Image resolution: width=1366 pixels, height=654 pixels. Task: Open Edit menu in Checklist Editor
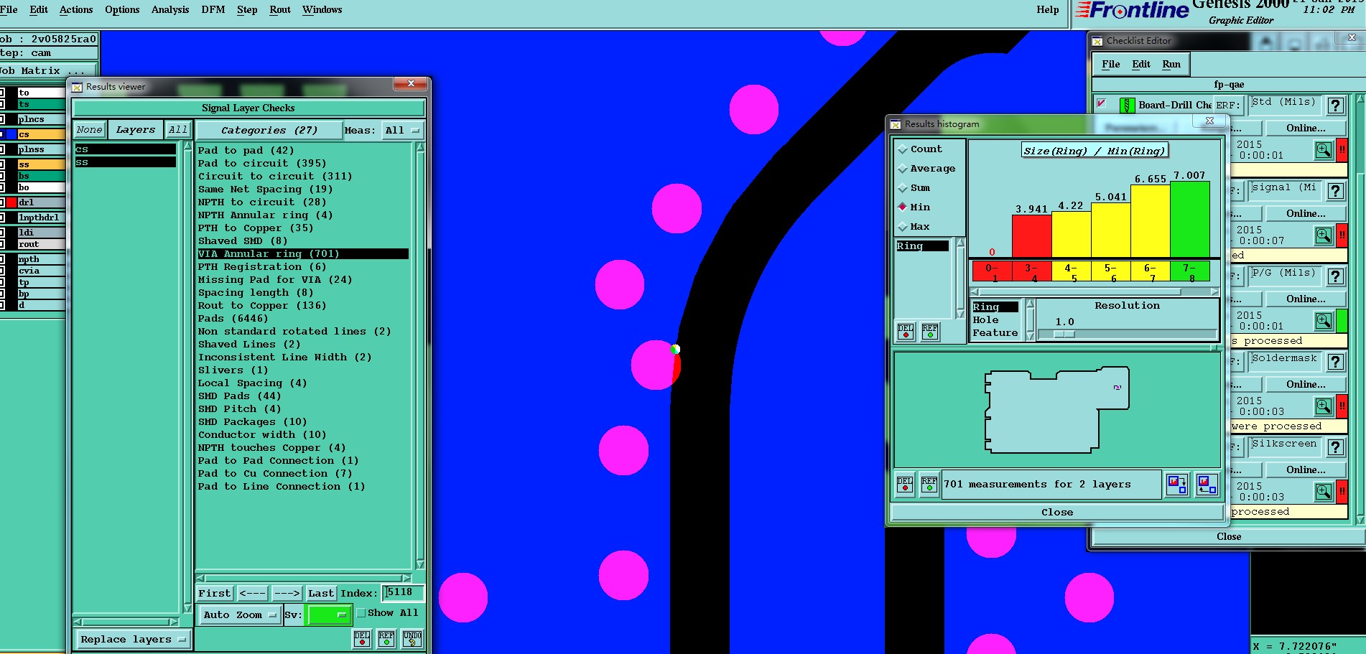pyautogui.click(x=1141, y=65)
